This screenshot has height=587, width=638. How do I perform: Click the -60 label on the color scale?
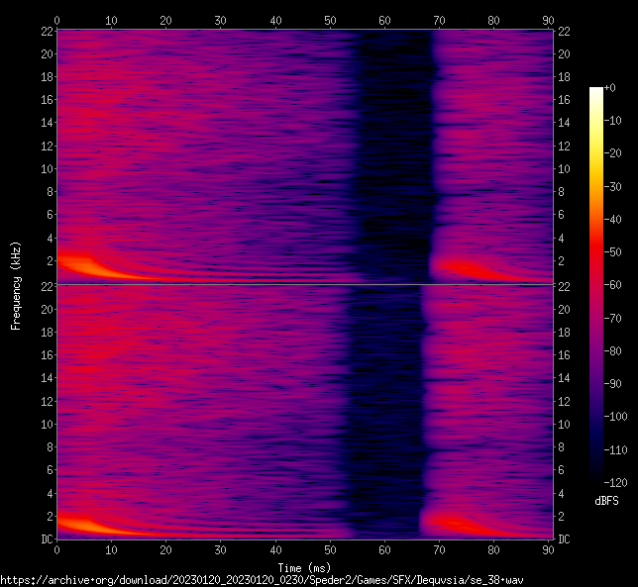[x=615, y=285]
